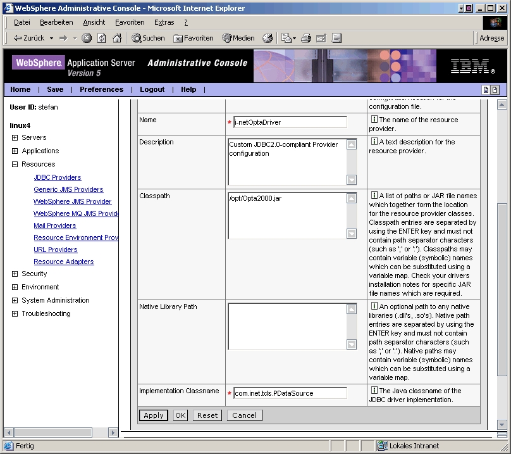The image size is (511, 454).
Task: Click the Stop loading icon
Action: 87,38
